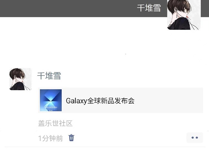Click the trash can next to 1分钟前

tap(71, 138)
